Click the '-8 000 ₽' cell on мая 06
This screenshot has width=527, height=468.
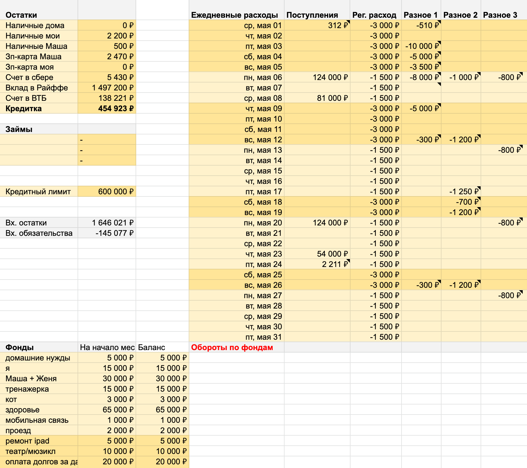coord(421,77)
